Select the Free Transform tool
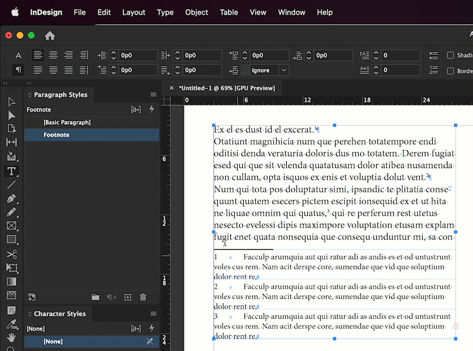Viewport: 473px width, 351px height. [x=11, y=268]
